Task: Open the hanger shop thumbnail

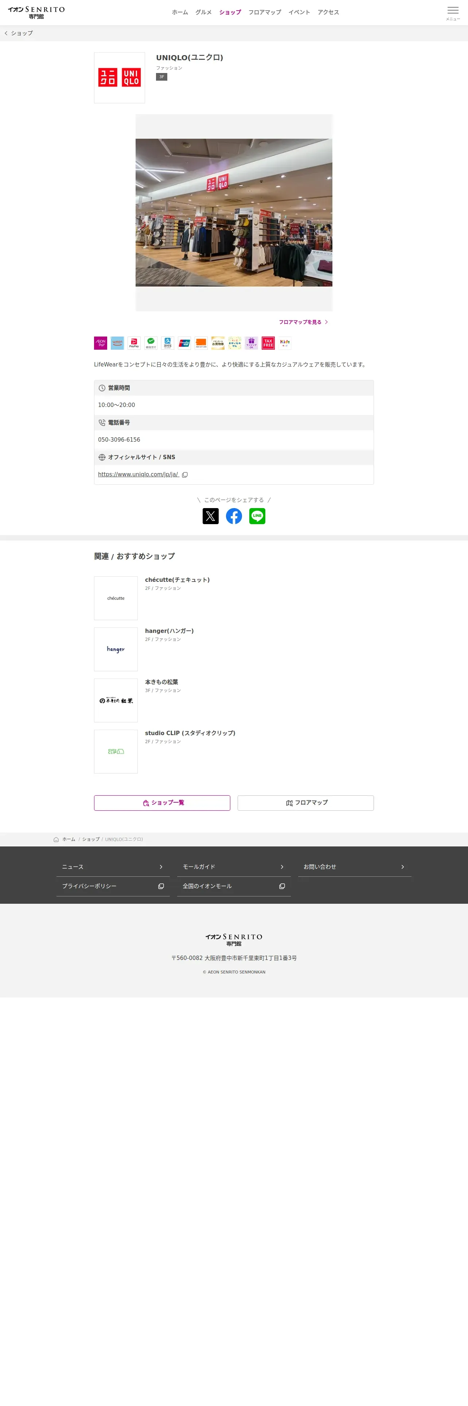Action: [x=116, y=649]
